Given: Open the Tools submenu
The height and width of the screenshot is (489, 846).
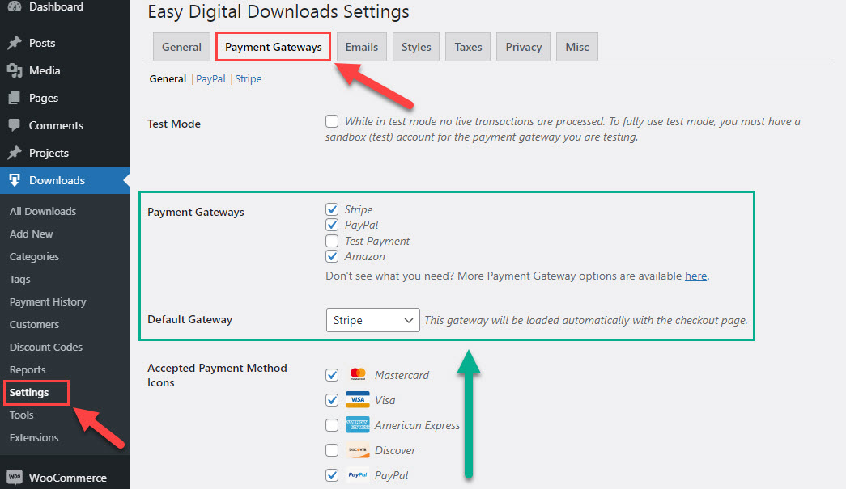Looking at the screenshot, I should tap(21, 415).
